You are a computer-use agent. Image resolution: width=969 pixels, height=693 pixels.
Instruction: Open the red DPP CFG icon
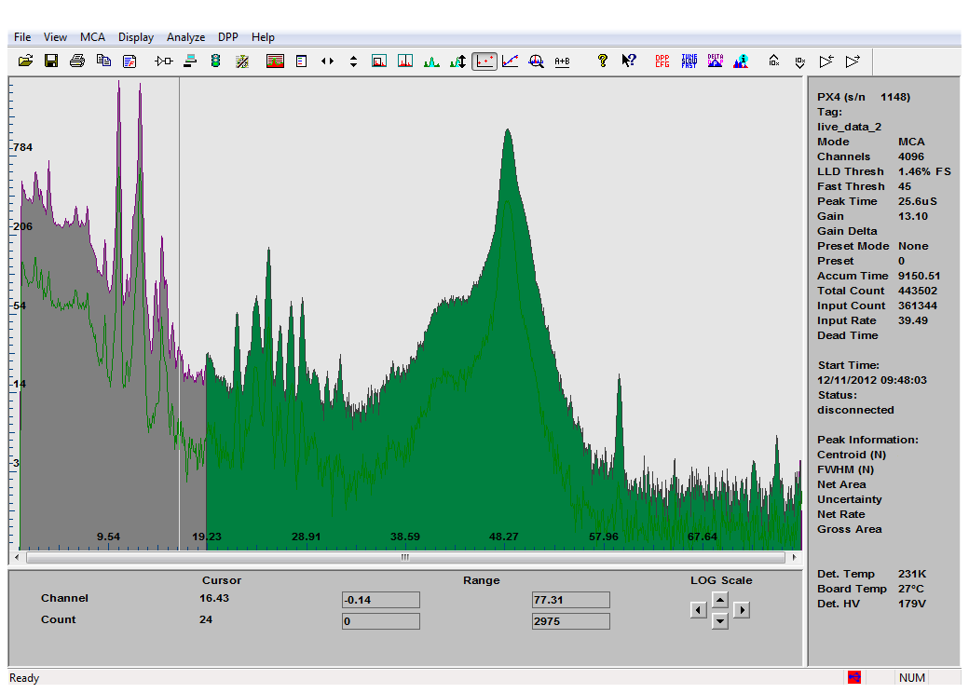[x=662, y=61]
